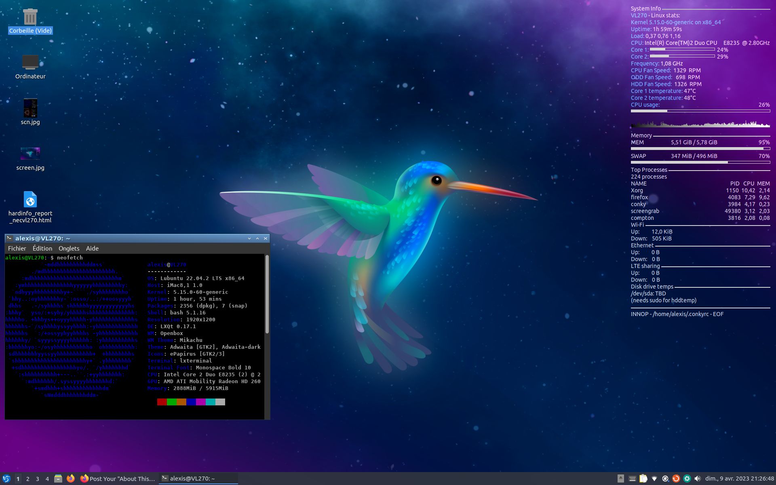Screen dimensions: 776x485
Task: Click the orange update notifier icon
Action: [x=676, y=479]
